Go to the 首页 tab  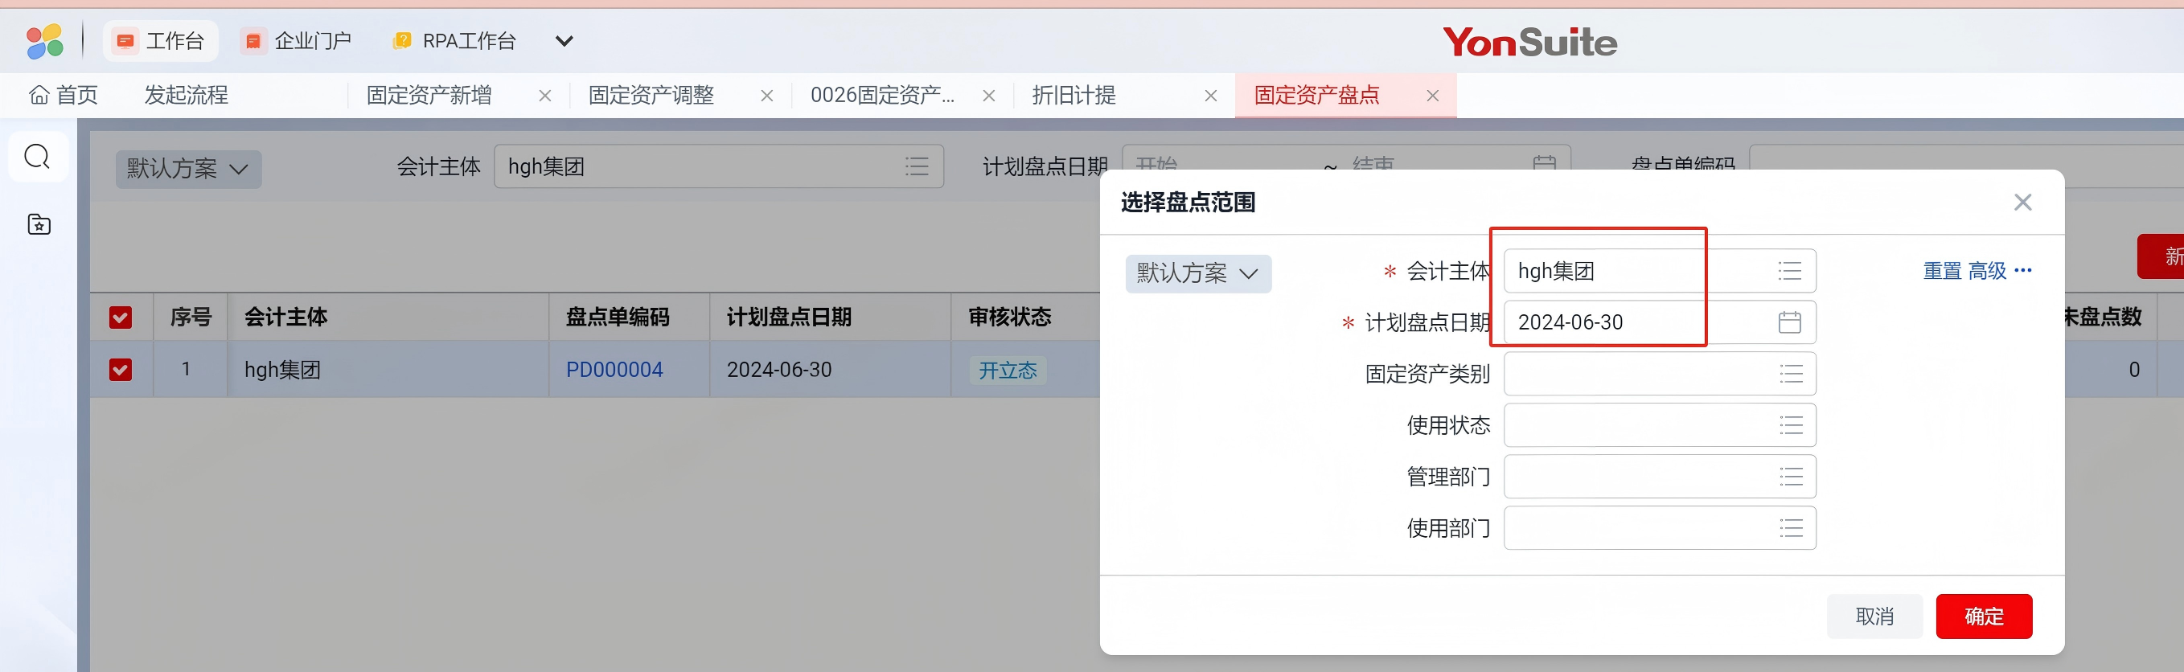coord(64,95)
